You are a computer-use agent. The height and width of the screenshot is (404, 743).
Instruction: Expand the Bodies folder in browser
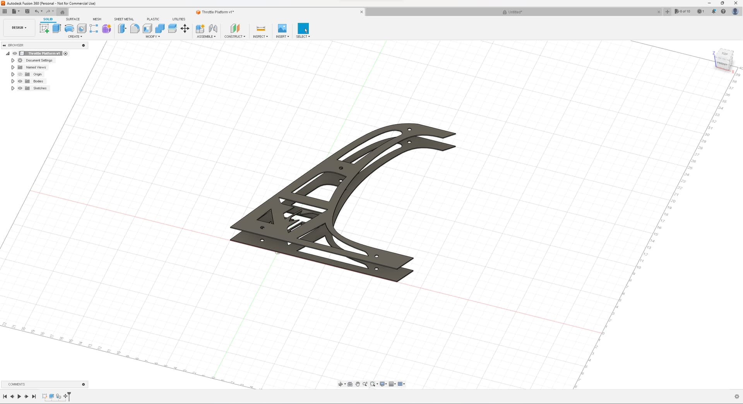[x=13, y=81]
